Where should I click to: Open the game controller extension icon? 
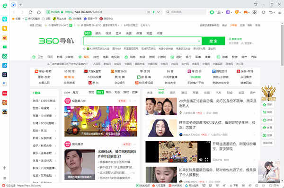coord(245,12)
